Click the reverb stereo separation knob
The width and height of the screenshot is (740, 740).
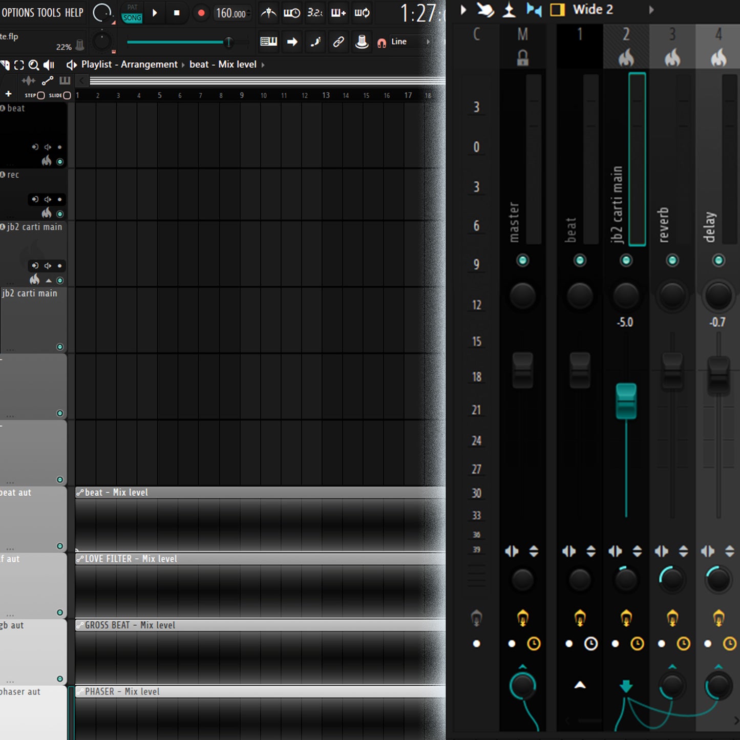click(672, 580)
